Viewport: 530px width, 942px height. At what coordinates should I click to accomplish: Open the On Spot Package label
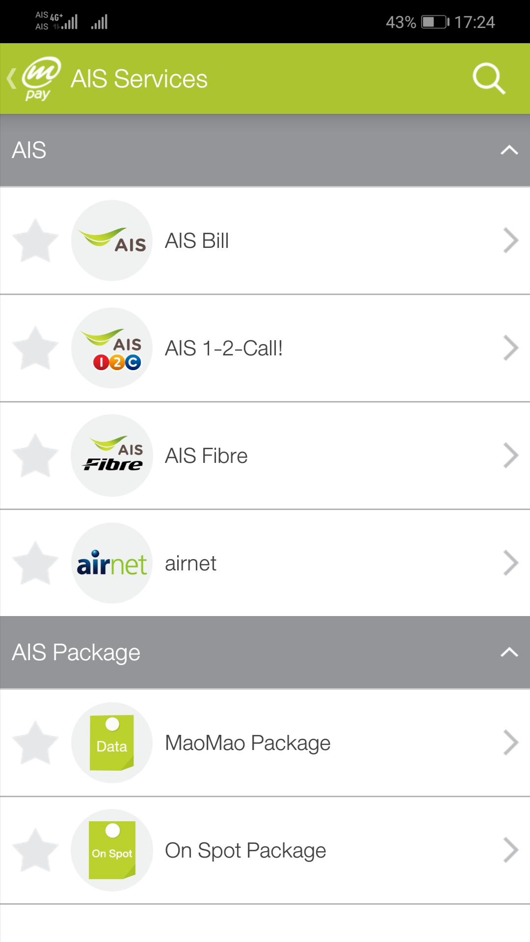pos(245,851)
